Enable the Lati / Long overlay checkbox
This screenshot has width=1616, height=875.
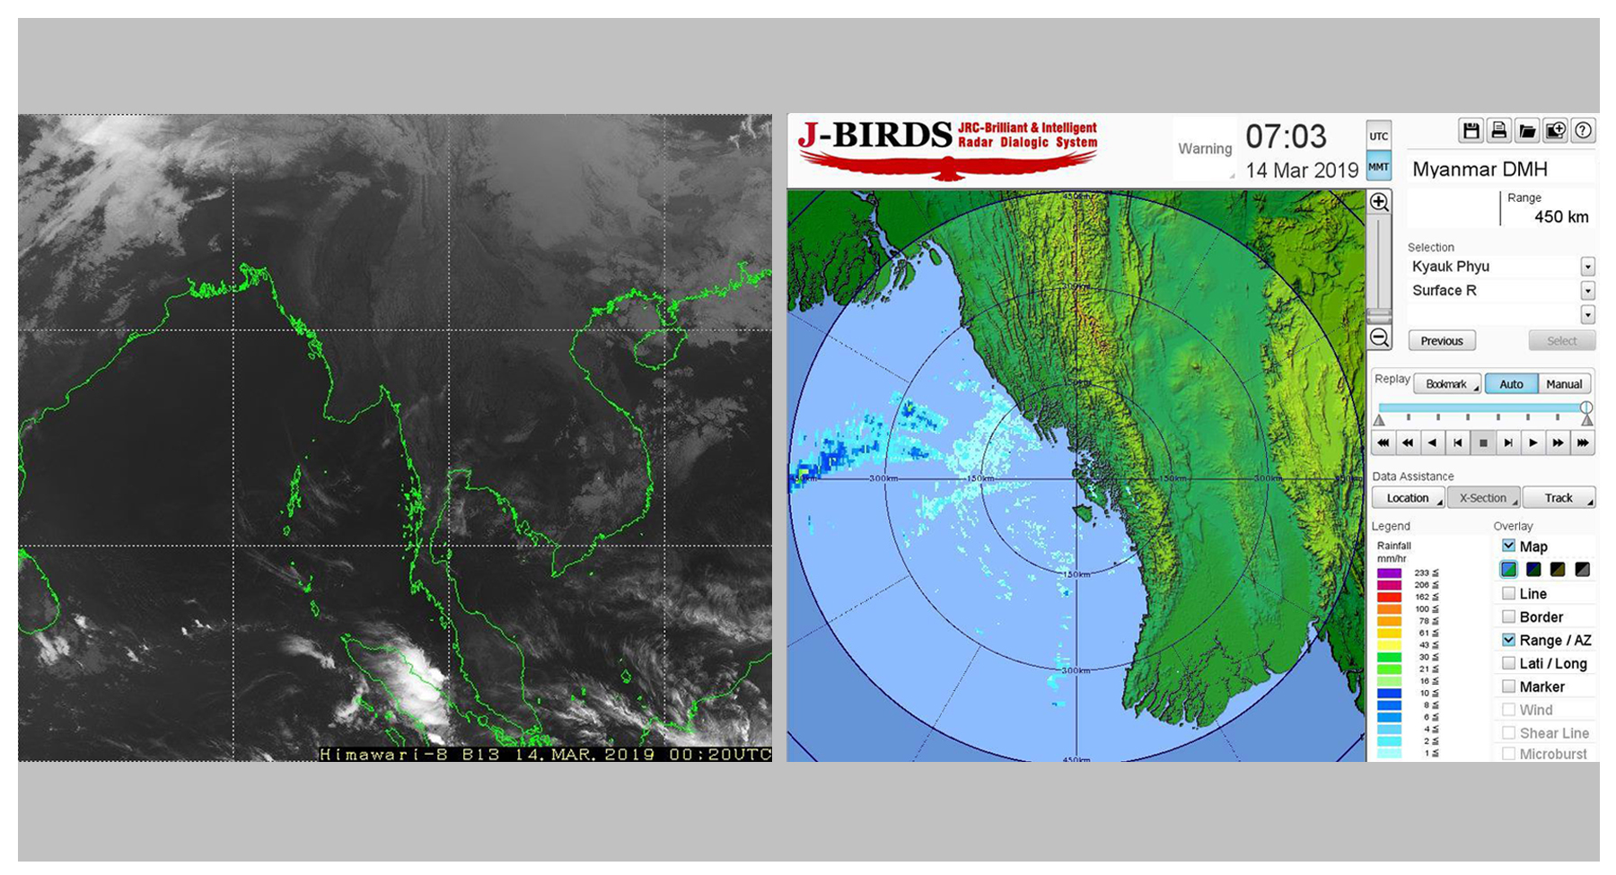click(x=1509, y=663)
